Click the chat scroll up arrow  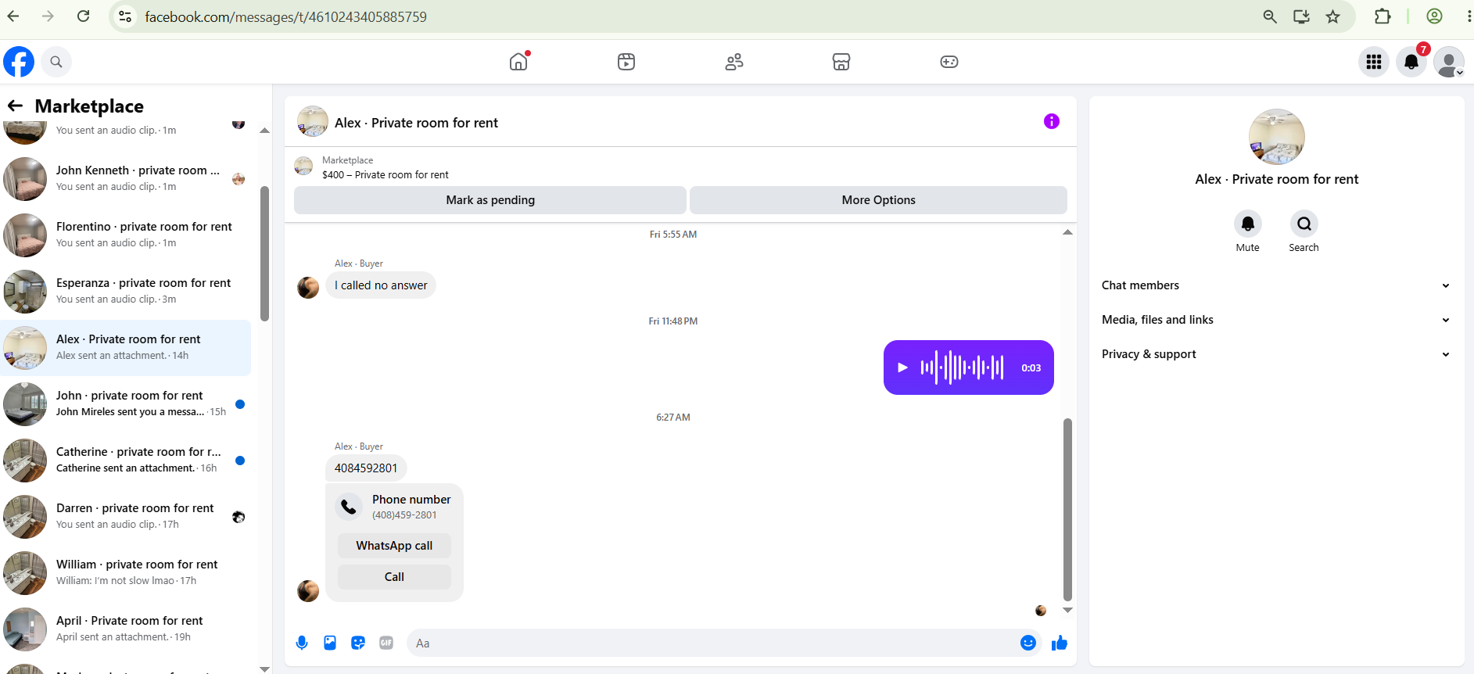(x=1067, y=232)
